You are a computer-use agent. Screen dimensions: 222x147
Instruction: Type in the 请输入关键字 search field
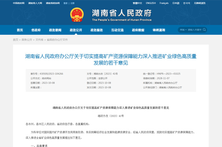(194, 30)
